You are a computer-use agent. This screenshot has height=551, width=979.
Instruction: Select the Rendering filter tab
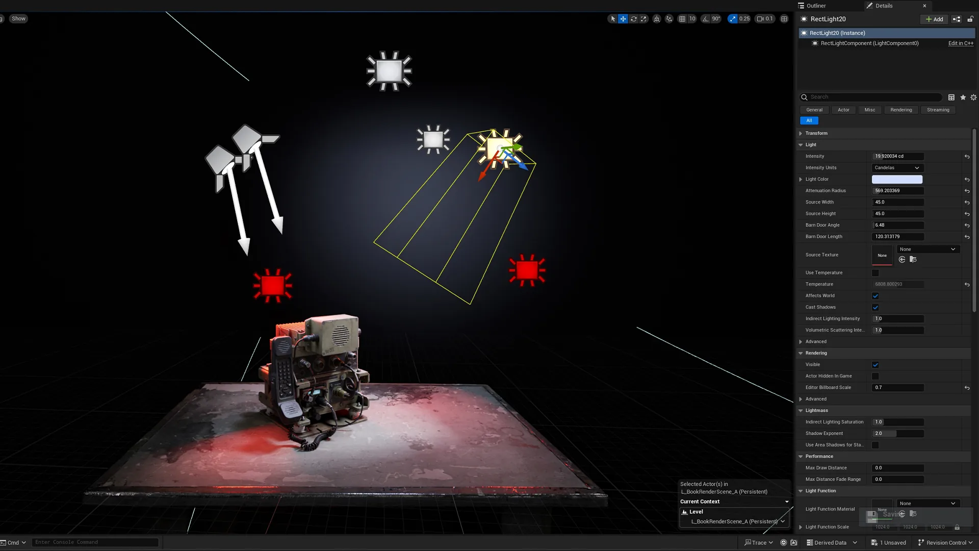tap(901, 110)
